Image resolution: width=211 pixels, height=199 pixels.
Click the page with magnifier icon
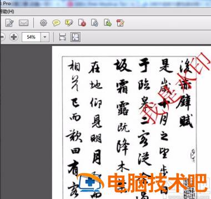(94, 23)
